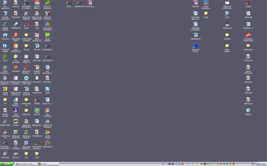
Task: Open the One Ring 3D Screensaver icon
Action: point(37,143)
